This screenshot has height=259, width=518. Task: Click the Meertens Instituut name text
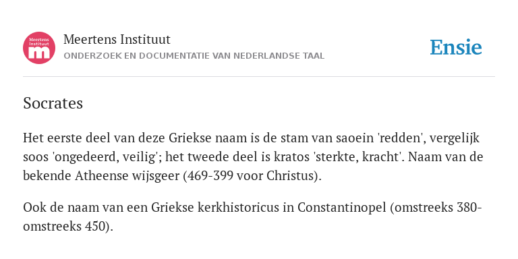point(117,40)
